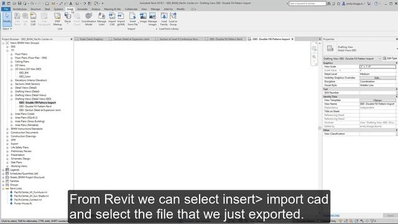Expand the Ceiling Plans node
The width and height of the screenshot is (398, 224).
tap(12, 62)
